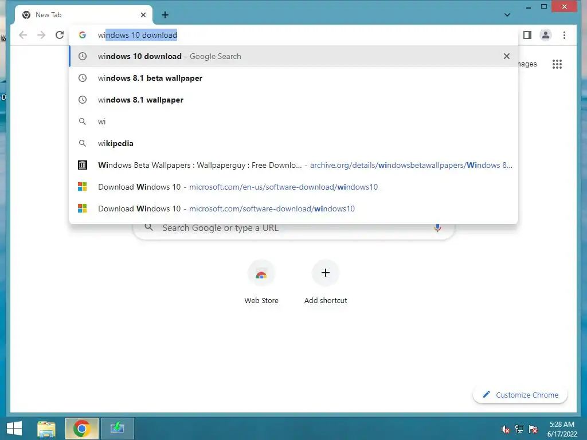Click the installer app taskbar icon
The image size is (587, 440).
pyautogui.click(x=117, y=429)
